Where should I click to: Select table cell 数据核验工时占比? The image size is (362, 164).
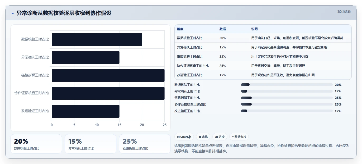pyautogui.click(x=190, y=38)
